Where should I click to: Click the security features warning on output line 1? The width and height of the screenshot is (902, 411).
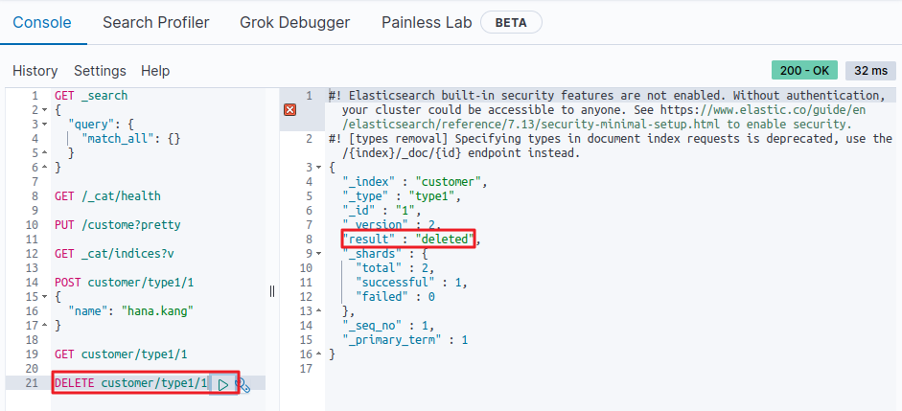click(x=608, y=110)
